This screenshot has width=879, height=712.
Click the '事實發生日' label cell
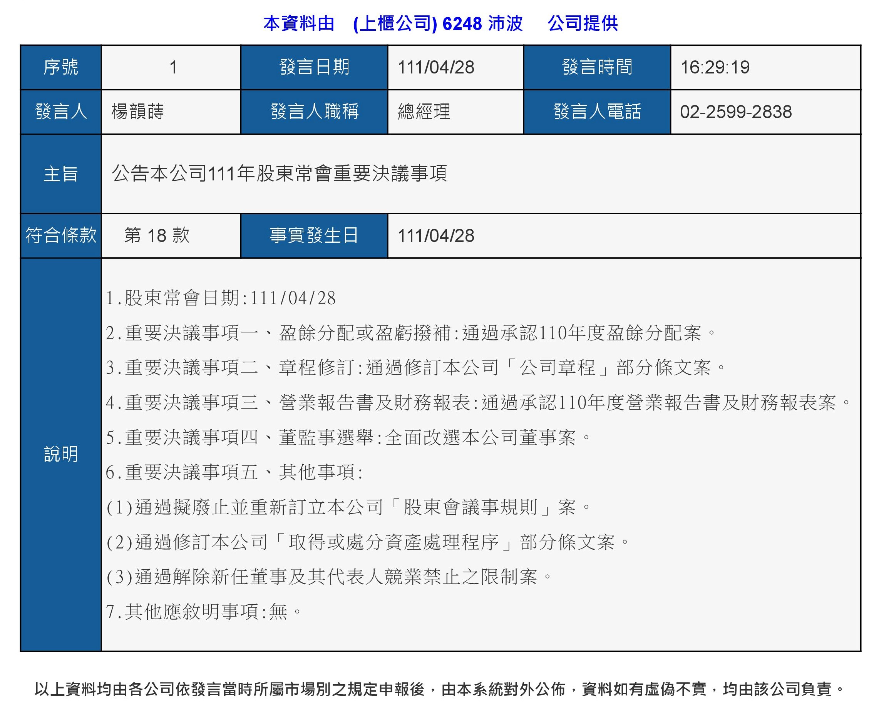[314, 236]
